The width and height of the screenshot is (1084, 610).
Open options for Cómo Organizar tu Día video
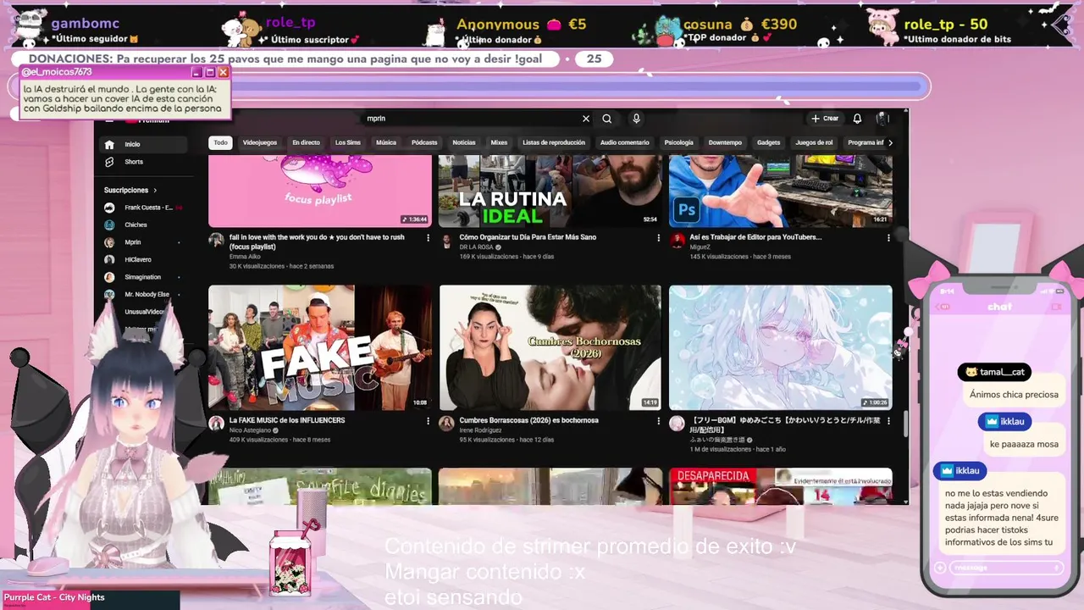658,238
